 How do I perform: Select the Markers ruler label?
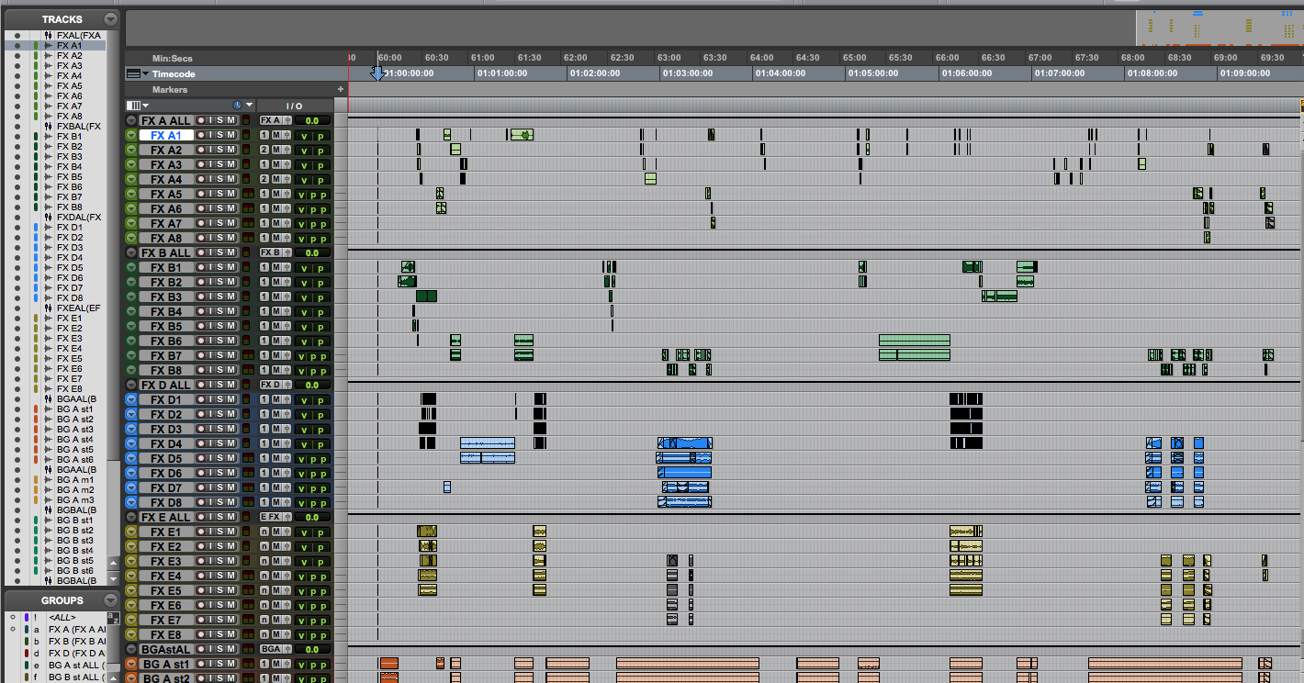(170, 90)
